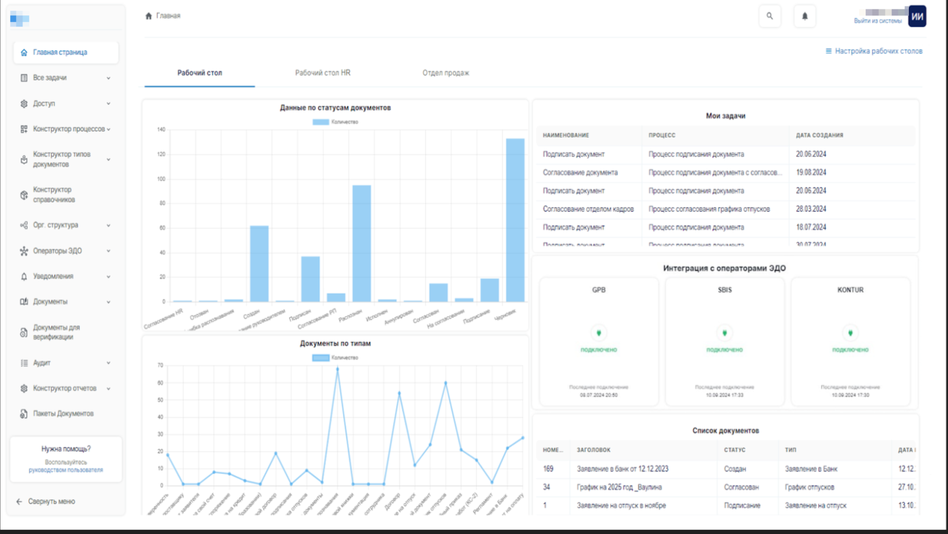Click the Доступ gear icon
Screen dimensions: 948x534
[x=24, y=103]
